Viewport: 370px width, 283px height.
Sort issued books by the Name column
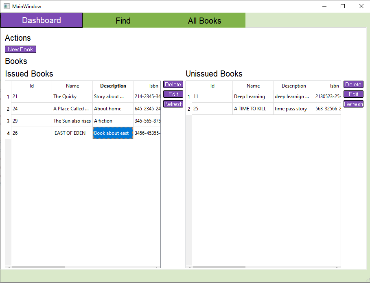point(72,86)
